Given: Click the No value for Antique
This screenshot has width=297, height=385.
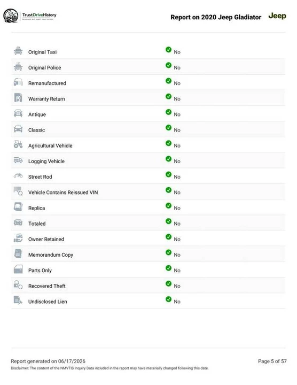Looking at the screenshot, I should pos(177,114).
